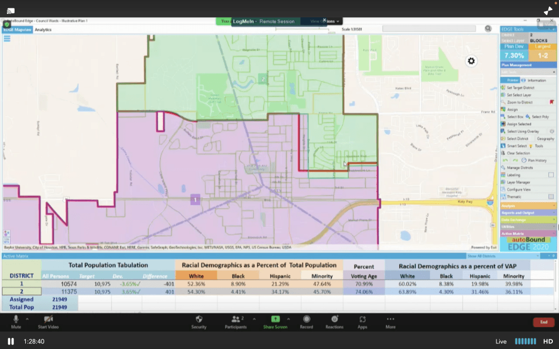This screenshot has height=349, width=559.
Task: Open map settings gear icon
Action: pyautogui.click(x=471, y=61)
